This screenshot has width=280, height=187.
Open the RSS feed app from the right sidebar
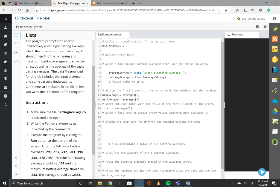275,39
